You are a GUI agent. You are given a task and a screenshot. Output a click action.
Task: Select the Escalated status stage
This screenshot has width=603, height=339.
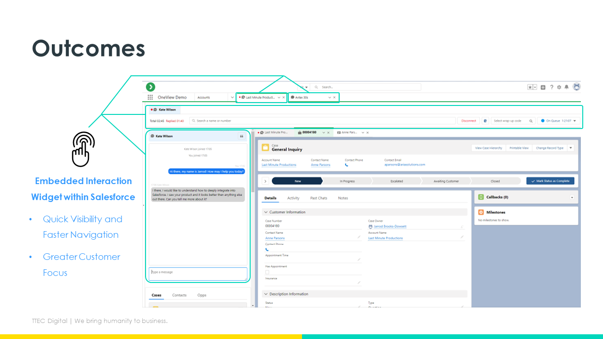[x=397, y=181]
